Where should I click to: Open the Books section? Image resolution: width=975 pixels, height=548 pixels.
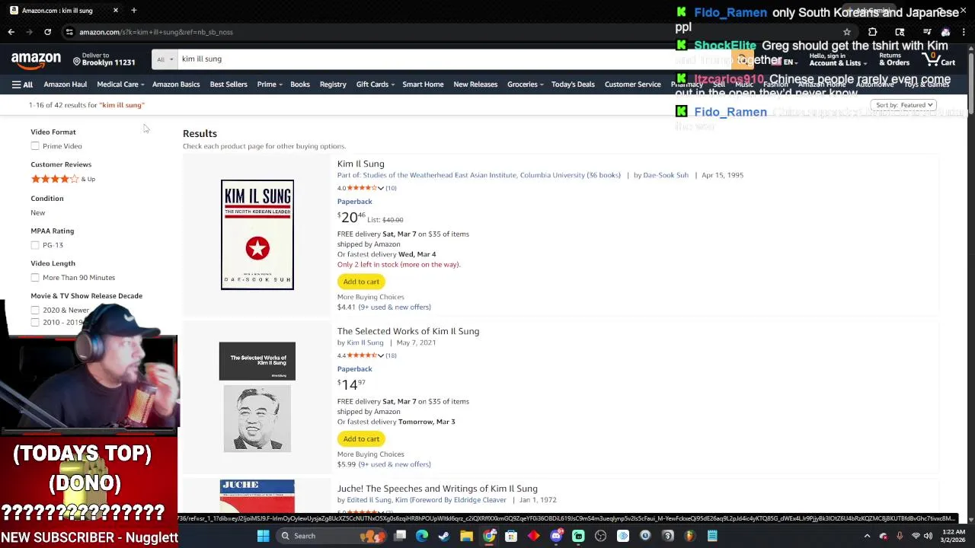[299, 84]
